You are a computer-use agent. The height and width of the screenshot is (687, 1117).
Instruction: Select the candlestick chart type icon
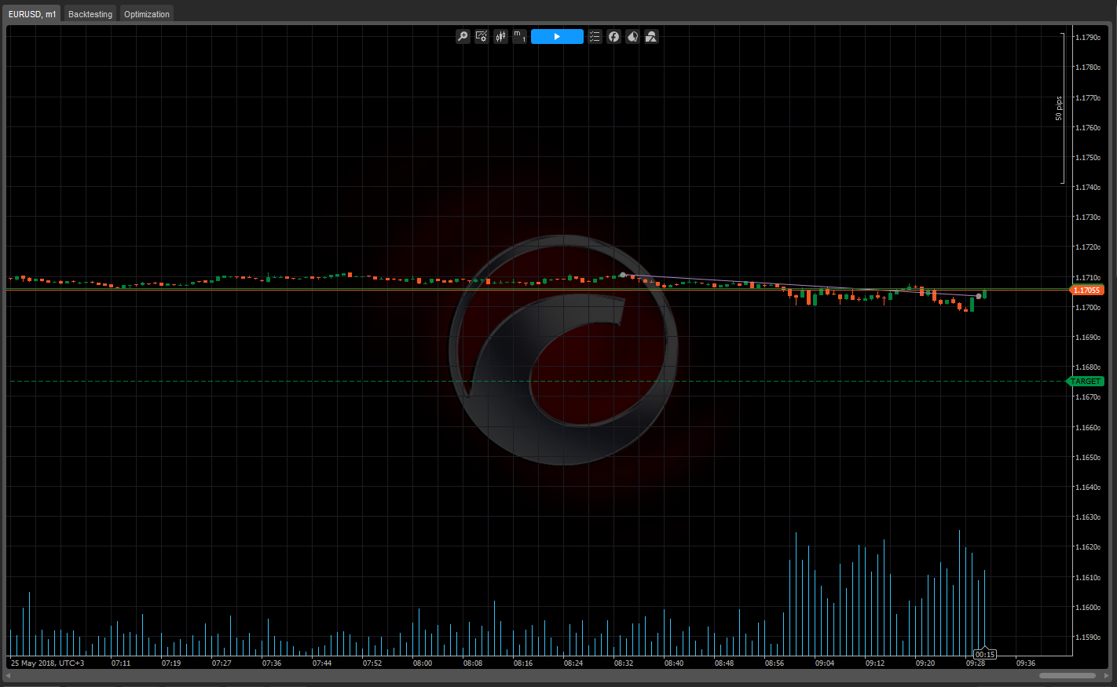pyautogui.click(x=500, y=37)
